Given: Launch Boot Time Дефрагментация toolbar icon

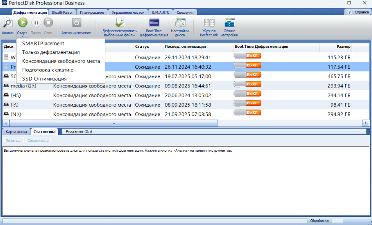Looking at the screenshot, I should (154, 23).
